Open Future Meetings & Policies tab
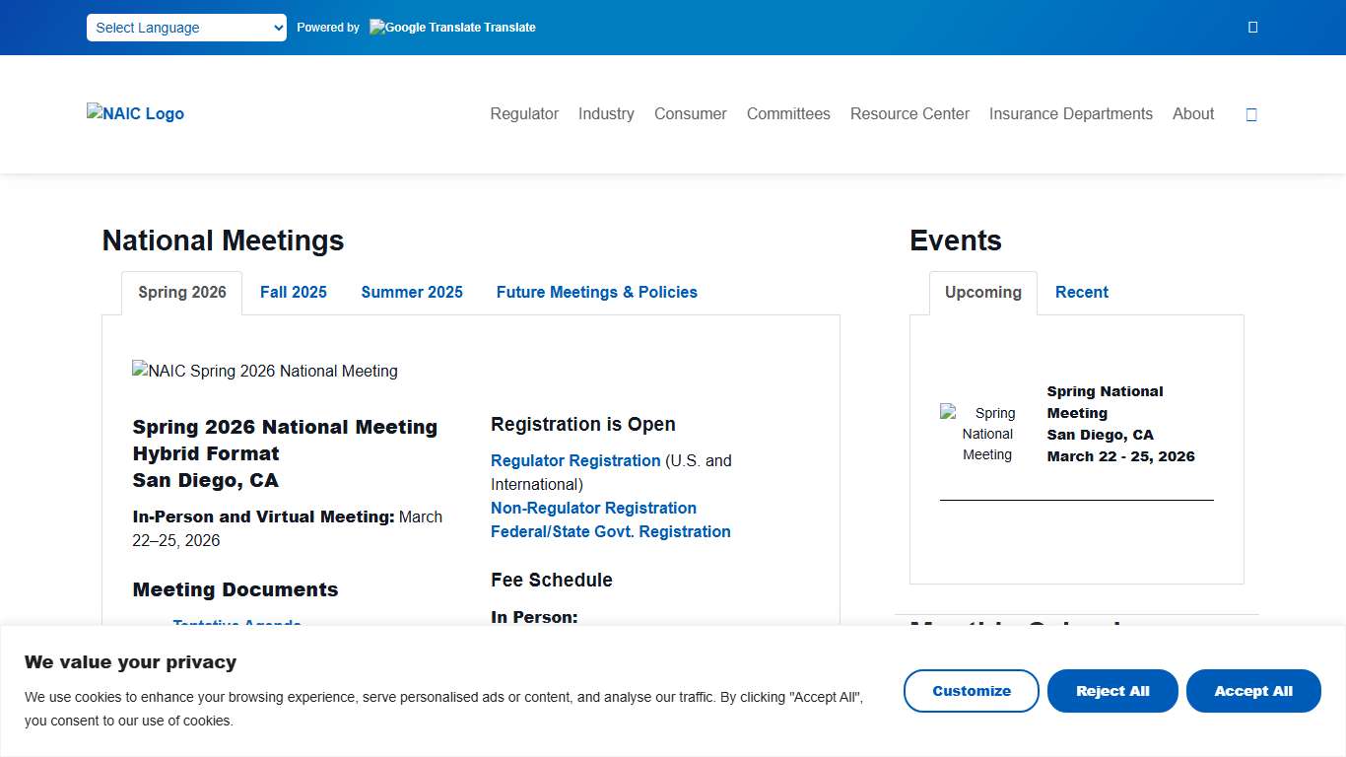 tap(596, 292)
